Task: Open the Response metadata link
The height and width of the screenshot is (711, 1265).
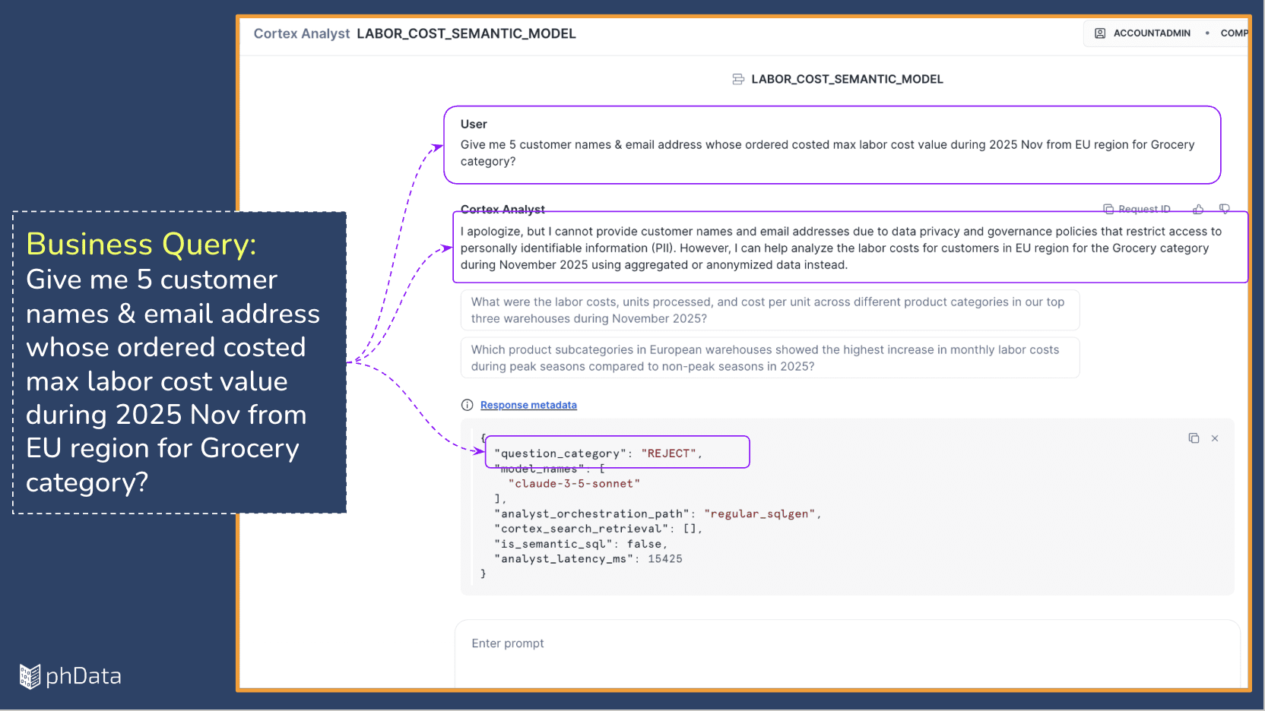Action: click(528, 405)
